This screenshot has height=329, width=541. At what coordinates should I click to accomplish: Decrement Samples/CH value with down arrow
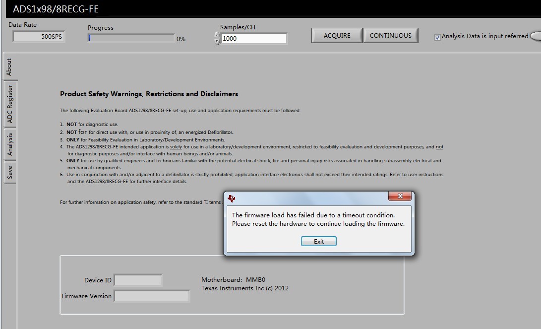[217, 41]
